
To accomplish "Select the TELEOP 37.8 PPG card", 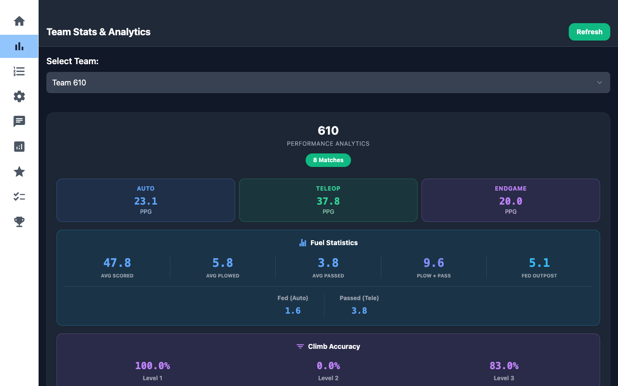I will tap(328, 200).
